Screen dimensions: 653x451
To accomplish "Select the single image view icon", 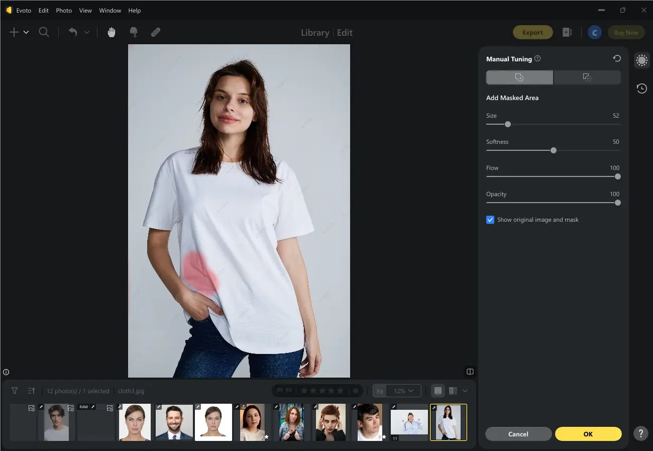I will [438, 391].
